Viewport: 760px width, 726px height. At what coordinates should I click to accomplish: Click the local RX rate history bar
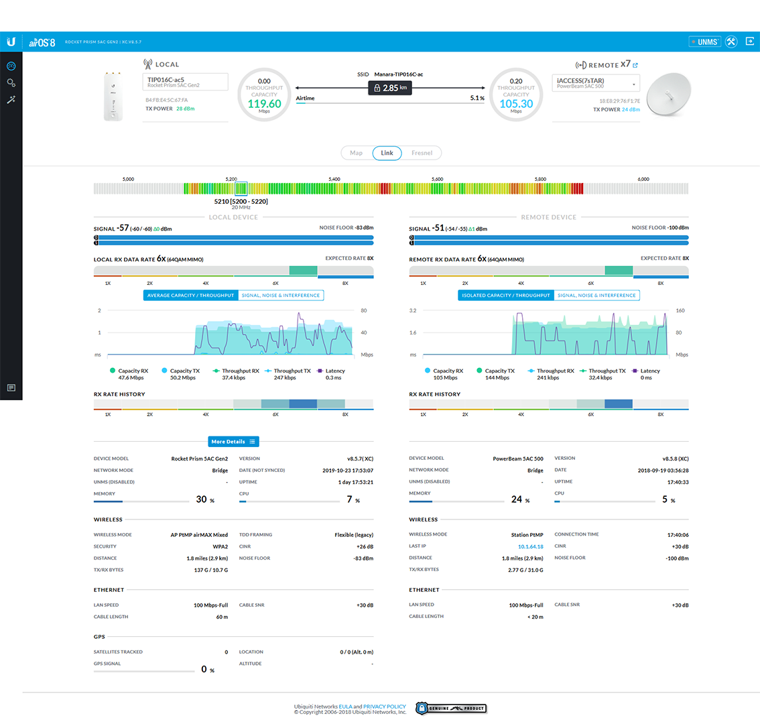(234, 404)
